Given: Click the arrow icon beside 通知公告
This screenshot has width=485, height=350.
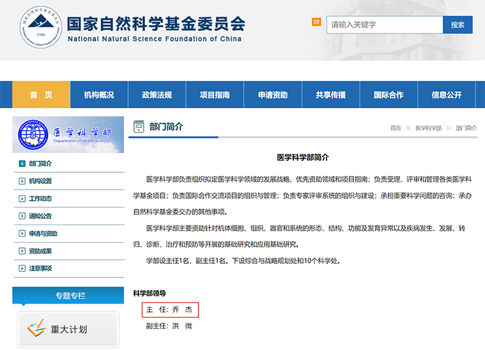Looking at the screenshot, I should coord(22,216).
